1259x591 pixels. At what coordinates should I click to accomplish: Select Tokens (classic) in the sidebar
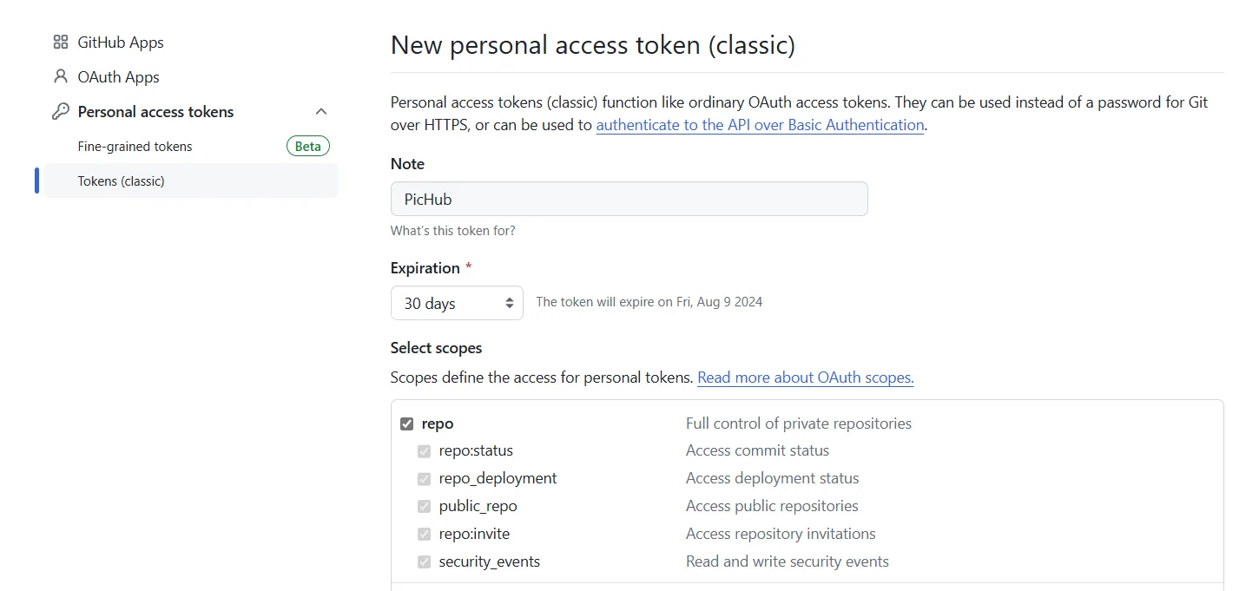[x=191, y=181]
